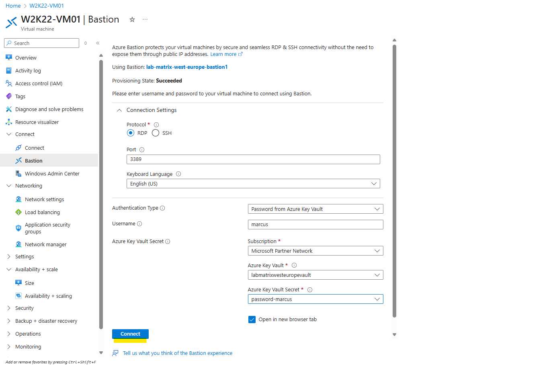Open the Azure Key Vault dropdown
Image resolution: width=553 pixels, height=365 pixels.
pyautogui.click(x=315, y=275)
